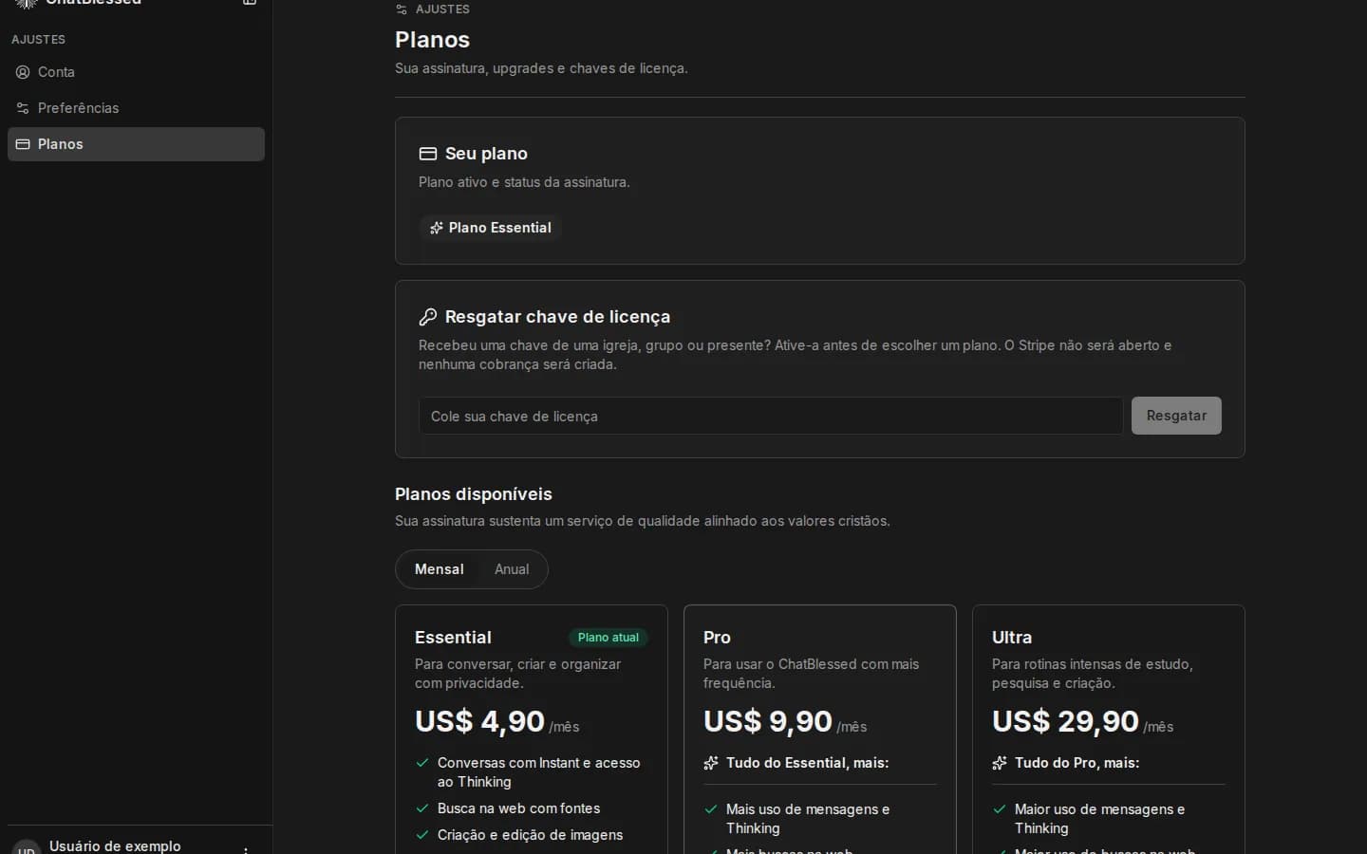Click the sparkle icon in Plano Essential badge
Viewport: 1367px width, 854px height.
click(437, 228)
